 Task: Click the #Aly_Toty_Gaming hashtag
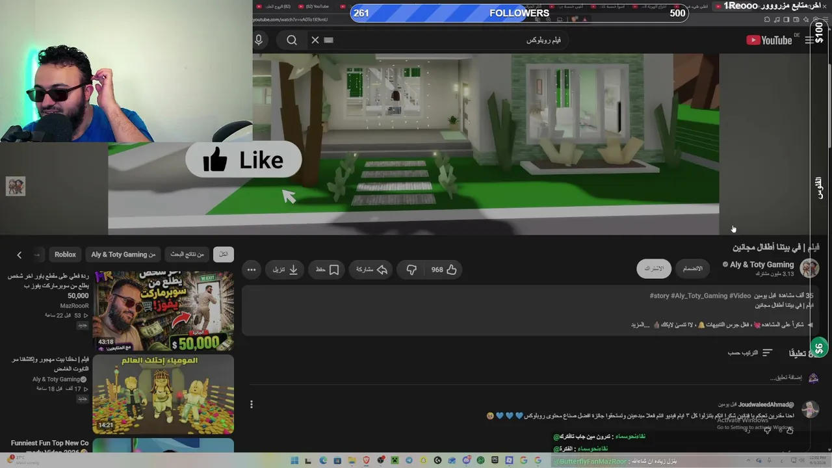(701, 296)
